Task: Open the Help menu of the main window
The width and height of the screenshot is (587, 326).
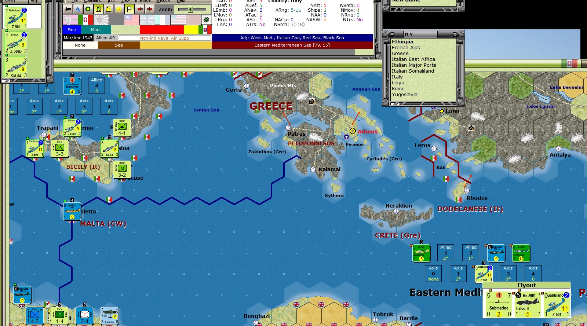Action: (x=181, y=1)
